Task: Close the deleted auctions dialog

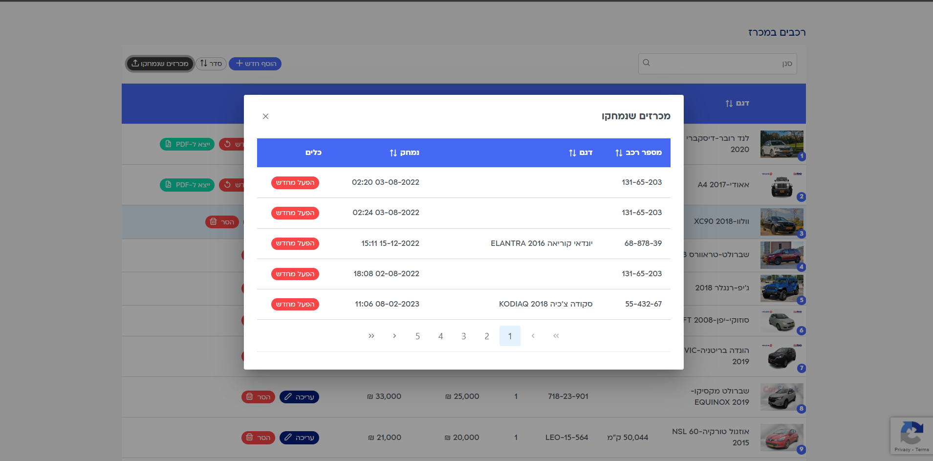Action: tap(265, 116)
